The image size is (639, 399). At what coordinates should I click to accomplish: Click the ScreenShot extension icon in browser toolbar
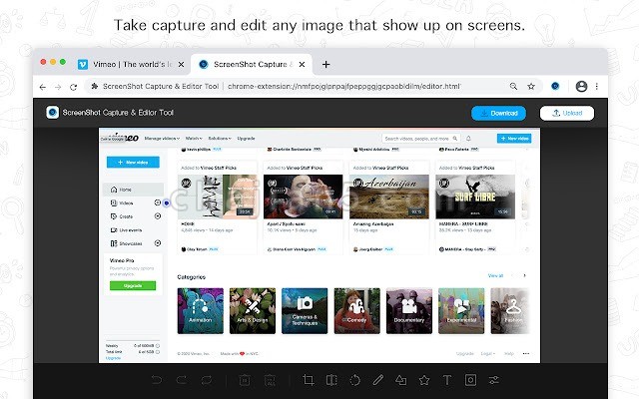[x=555, y=87]
